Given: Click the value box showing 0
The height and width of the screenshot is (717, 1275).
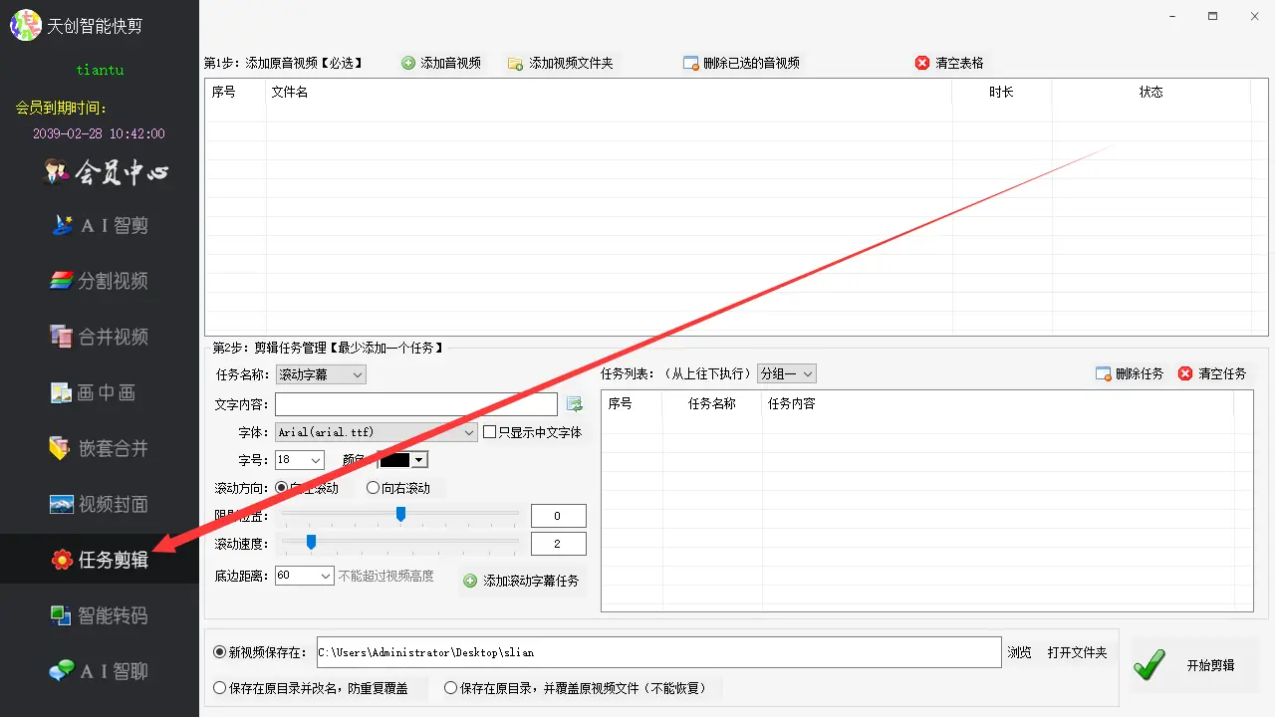Looking at the screenshot, I should coord(558,516).
